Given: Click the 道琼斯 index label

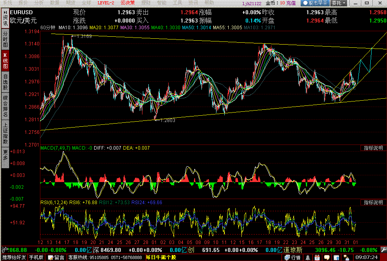Looking at the screenshot, I should pos(293,250).
